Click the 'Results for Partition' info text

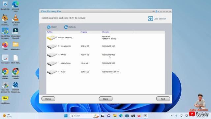click(109, 38)
